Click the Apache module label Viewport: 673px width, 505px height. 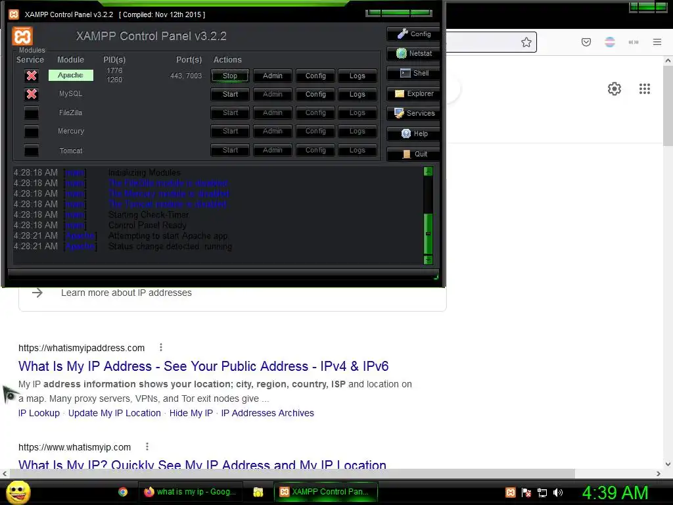pos(71,75)
